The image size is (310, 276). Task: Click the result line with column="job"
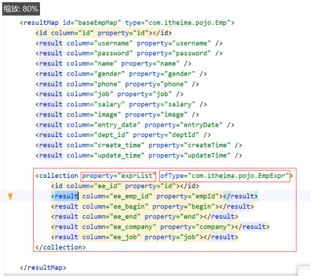(110, 94)
